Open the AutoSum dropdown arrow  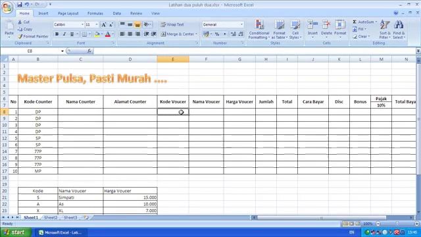376,22
